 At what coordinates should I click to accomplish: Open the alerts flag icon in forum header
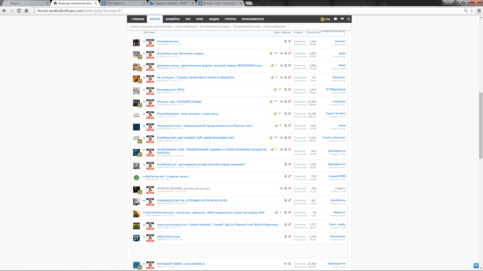[342, 19]
